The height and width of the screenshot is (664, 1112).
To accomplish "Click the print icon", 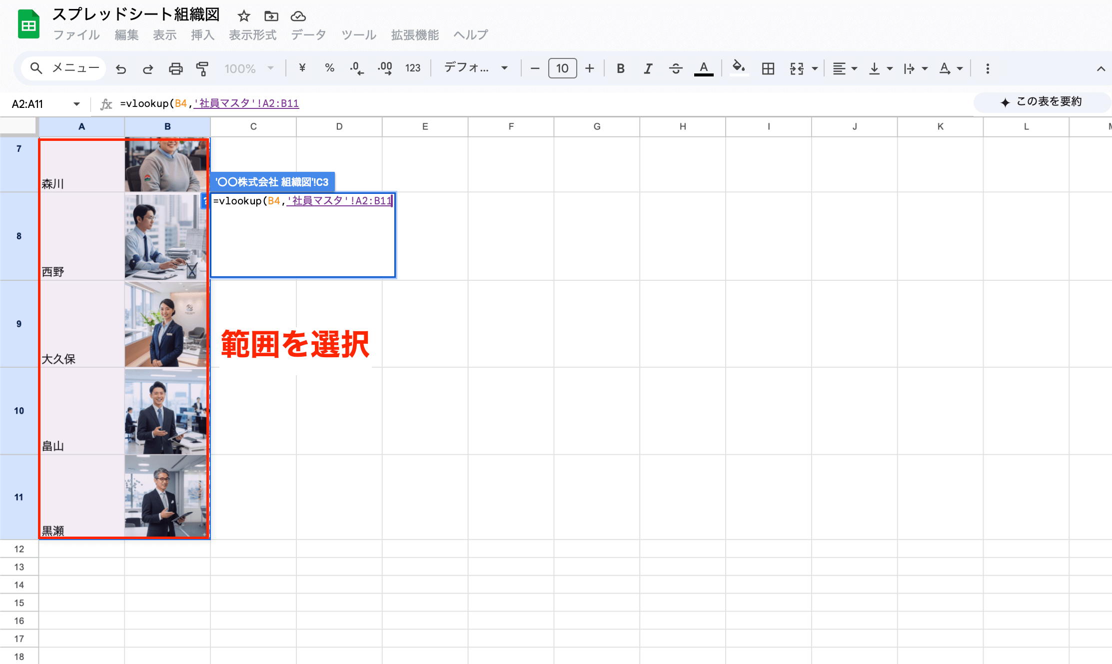I will [175, 68].
